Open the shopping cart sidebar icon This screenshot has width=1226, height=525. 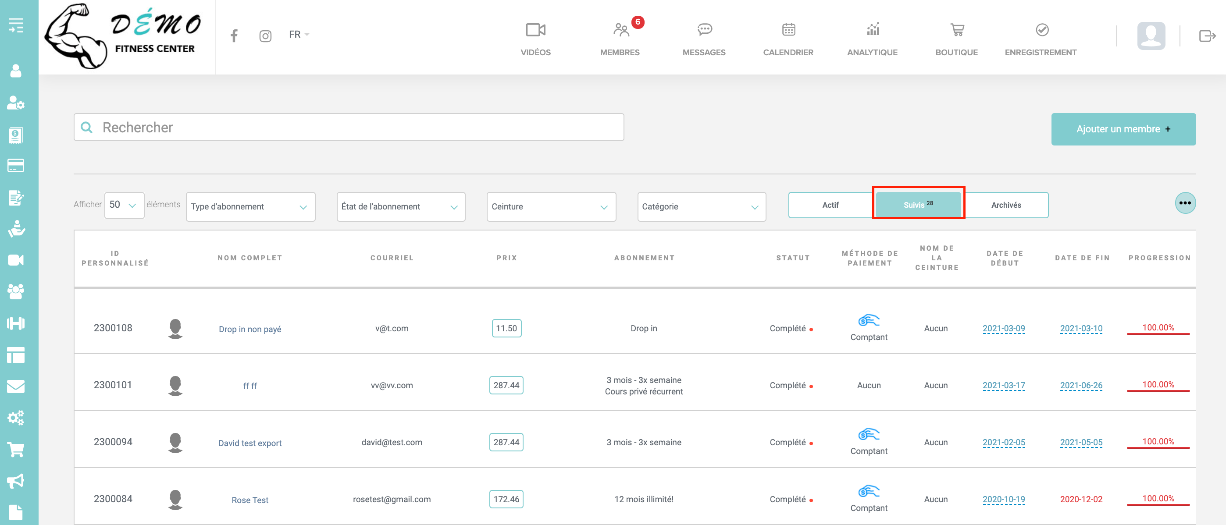16,449
